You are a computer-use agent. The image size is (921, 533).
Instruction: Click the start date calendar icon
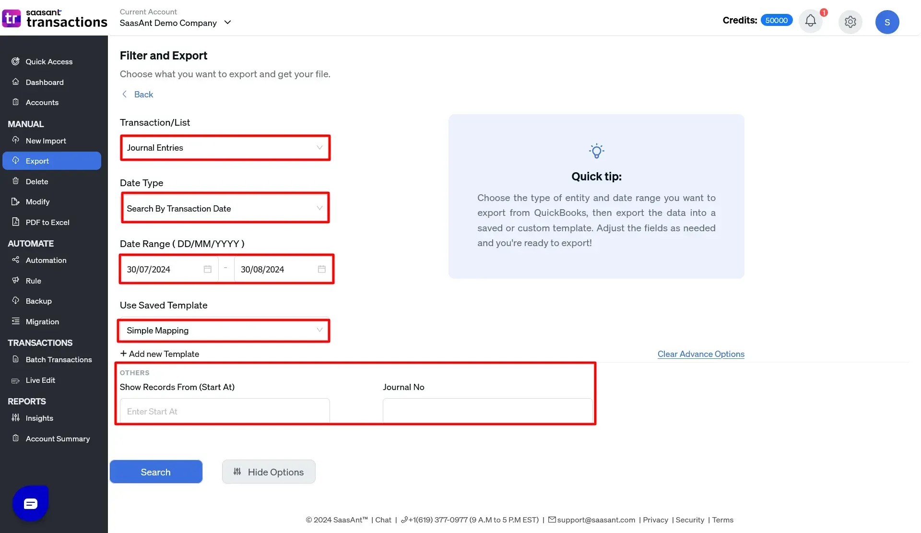point(208,268)
